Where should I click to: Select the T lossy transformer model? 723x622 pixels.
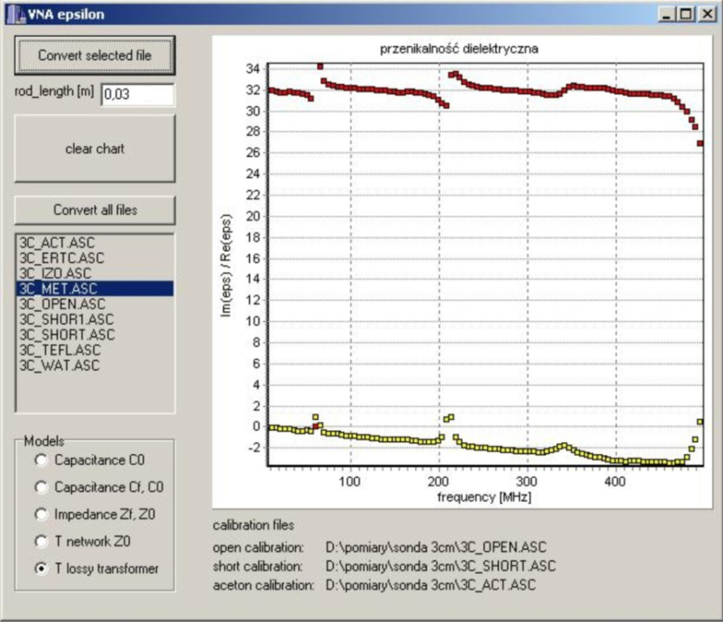(x=42, y=568)
